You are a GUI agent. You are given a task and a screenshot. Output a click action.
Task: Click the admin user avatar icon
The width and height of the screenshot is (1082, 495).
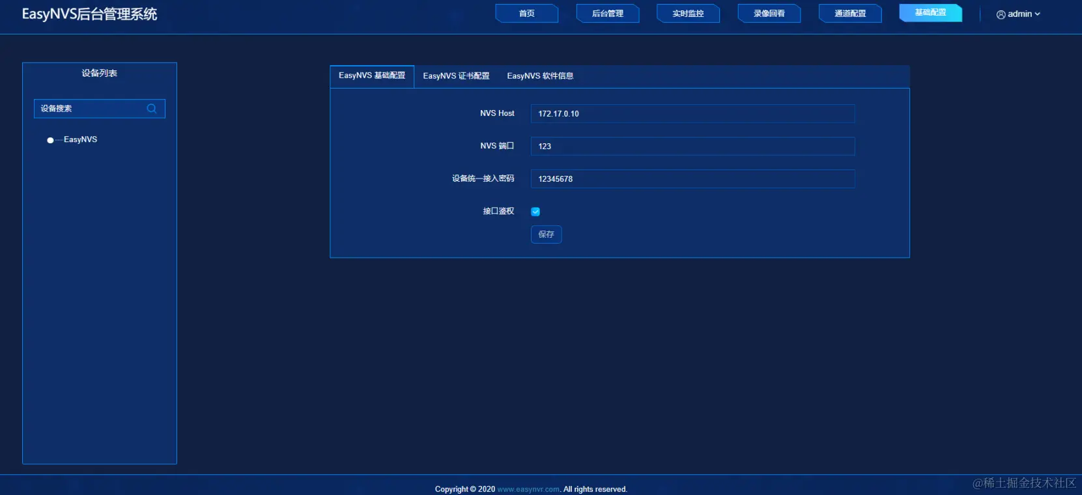click(1001, 14)
